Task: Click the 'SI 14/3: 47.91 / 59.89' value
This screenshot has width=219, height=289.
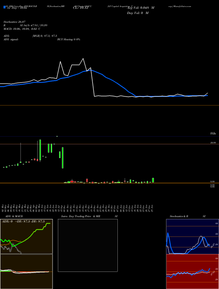Action: click(x=34, y=25)
